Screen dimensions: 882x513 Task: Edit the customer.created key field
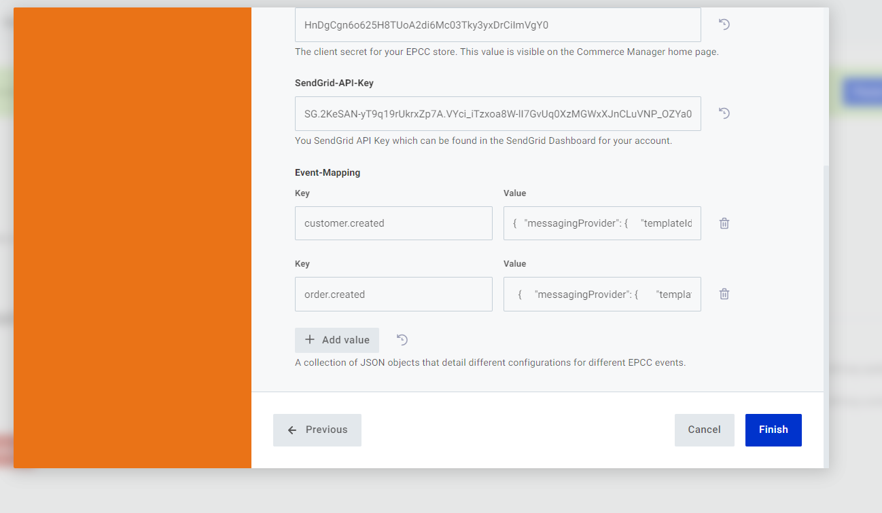pos(393,223)
